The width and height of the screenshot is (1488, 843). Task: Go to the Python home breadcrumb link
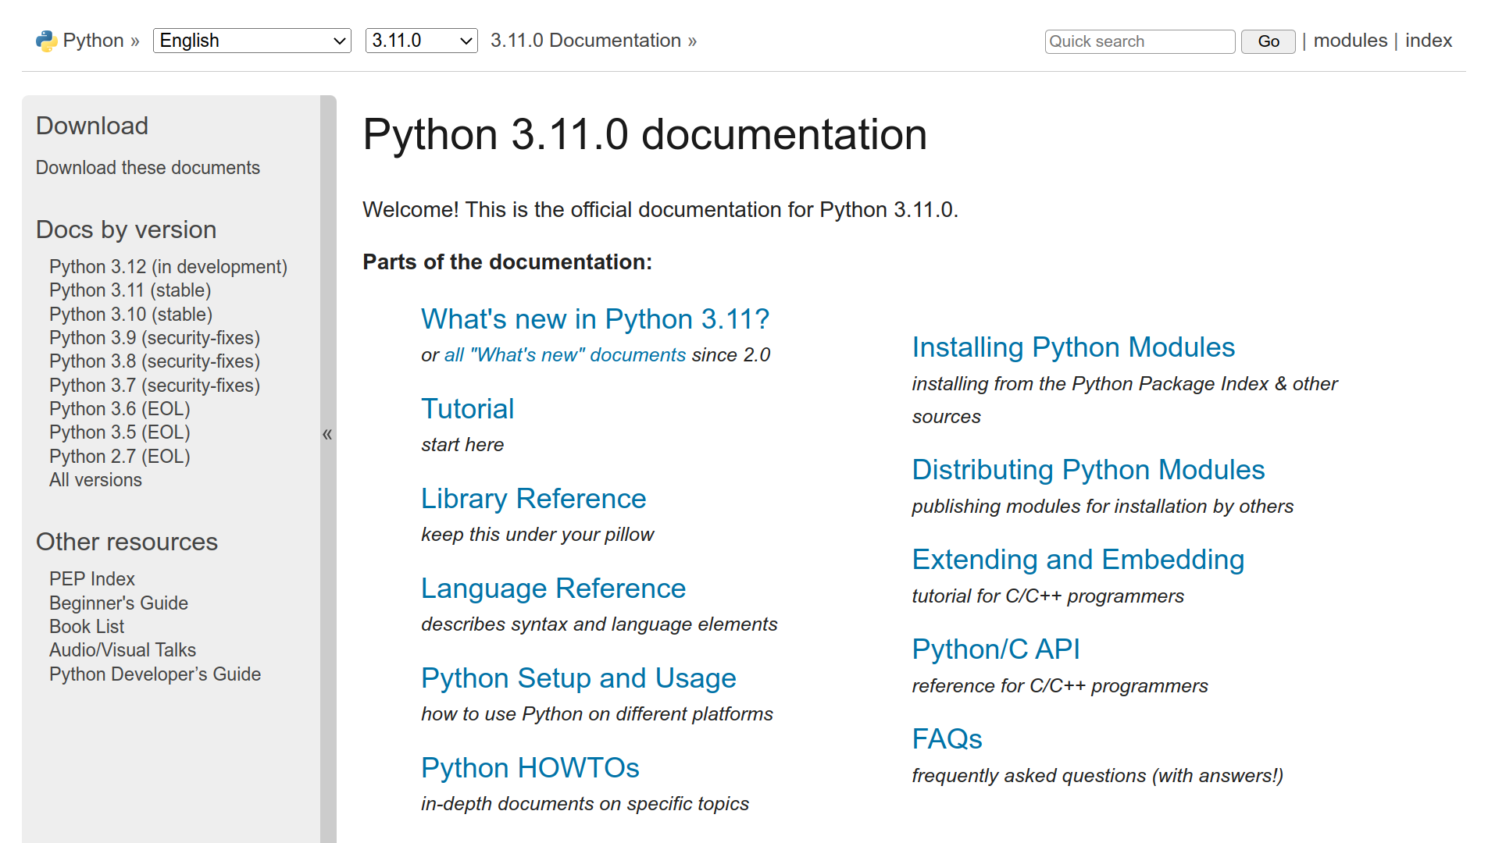pyautogui.click(x=93, y=41)
